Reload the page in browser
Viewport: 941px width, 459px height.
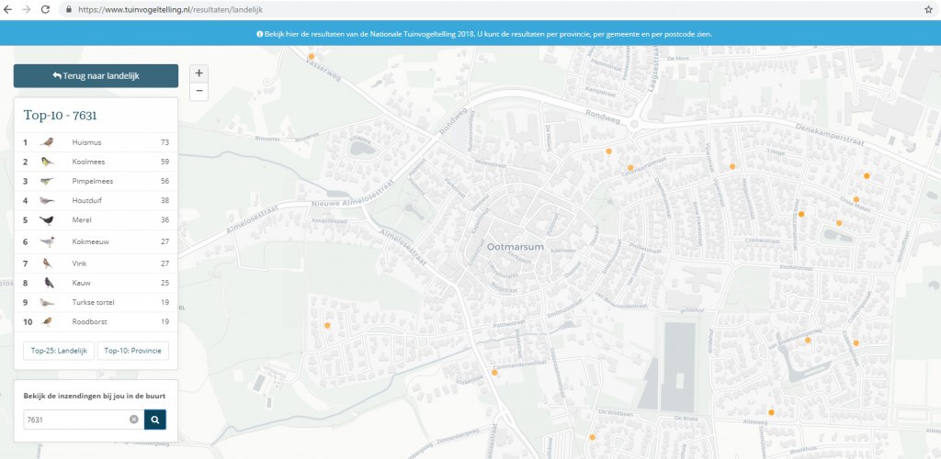pyautogui.click(x=45, y=8)
